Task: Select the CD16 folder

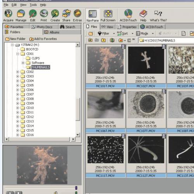Action: (27, 135)
